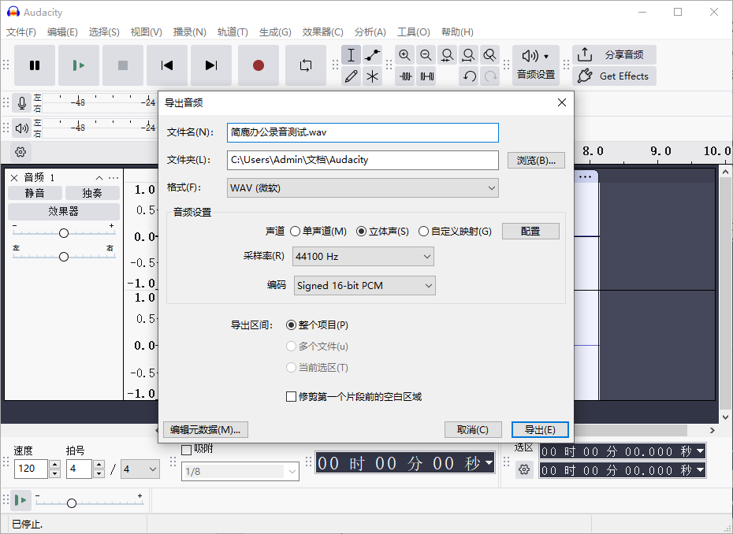Open the 轨迹(T) menu
The width and height of the screenshot is (733, 534).
[x=233, y=32]
